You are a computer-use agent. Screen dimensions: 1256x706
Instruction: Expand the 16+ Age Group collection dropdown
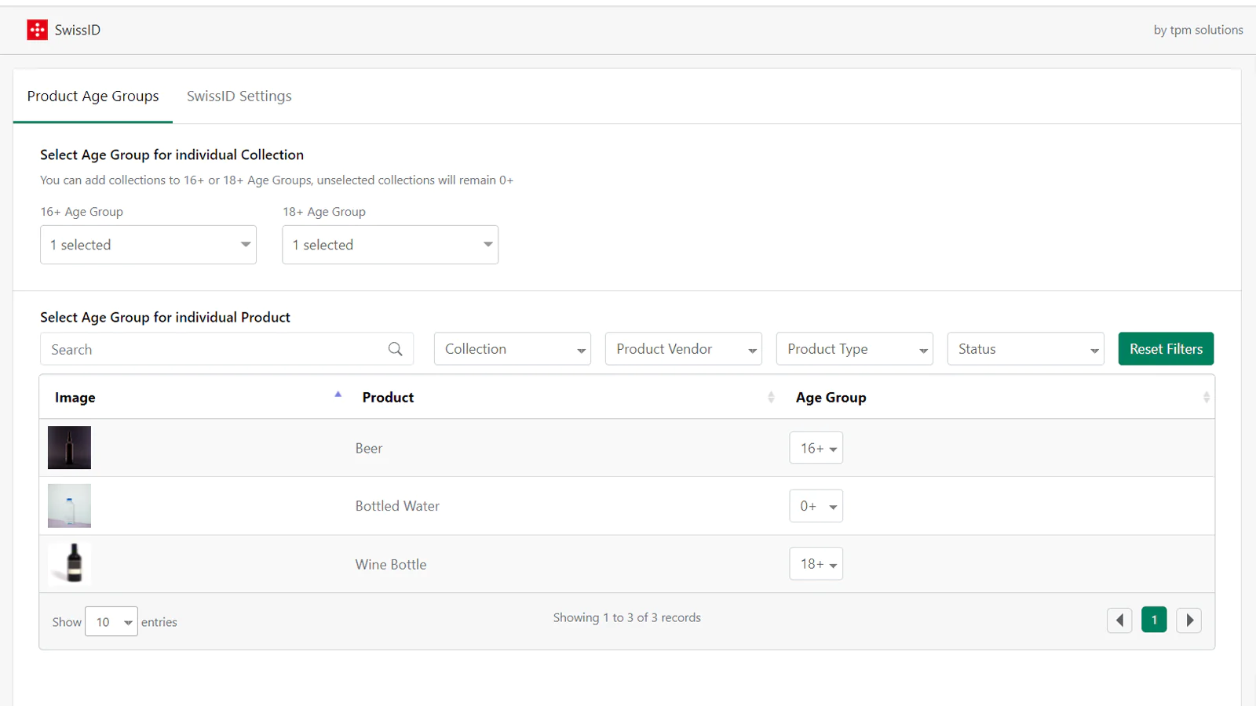tap(148, 245)
